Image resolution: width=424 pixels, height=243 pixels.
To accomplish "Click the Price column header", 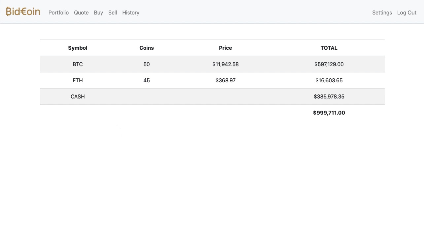I will (226, 48).
